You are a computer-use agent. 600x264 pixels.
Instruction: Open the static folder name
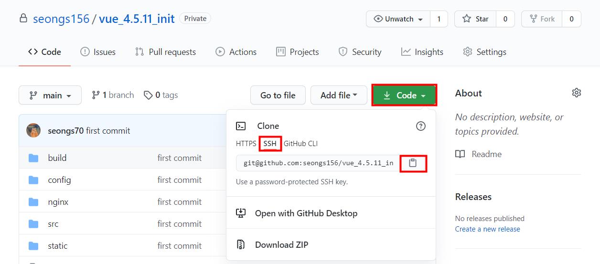pyautogui.click(x=58, y=246)
